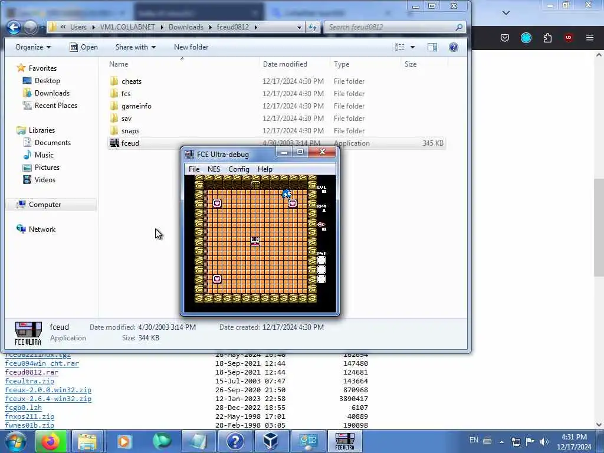Click the Explorer Forward arrow button
Screen dimensions: 604x453
31,27
